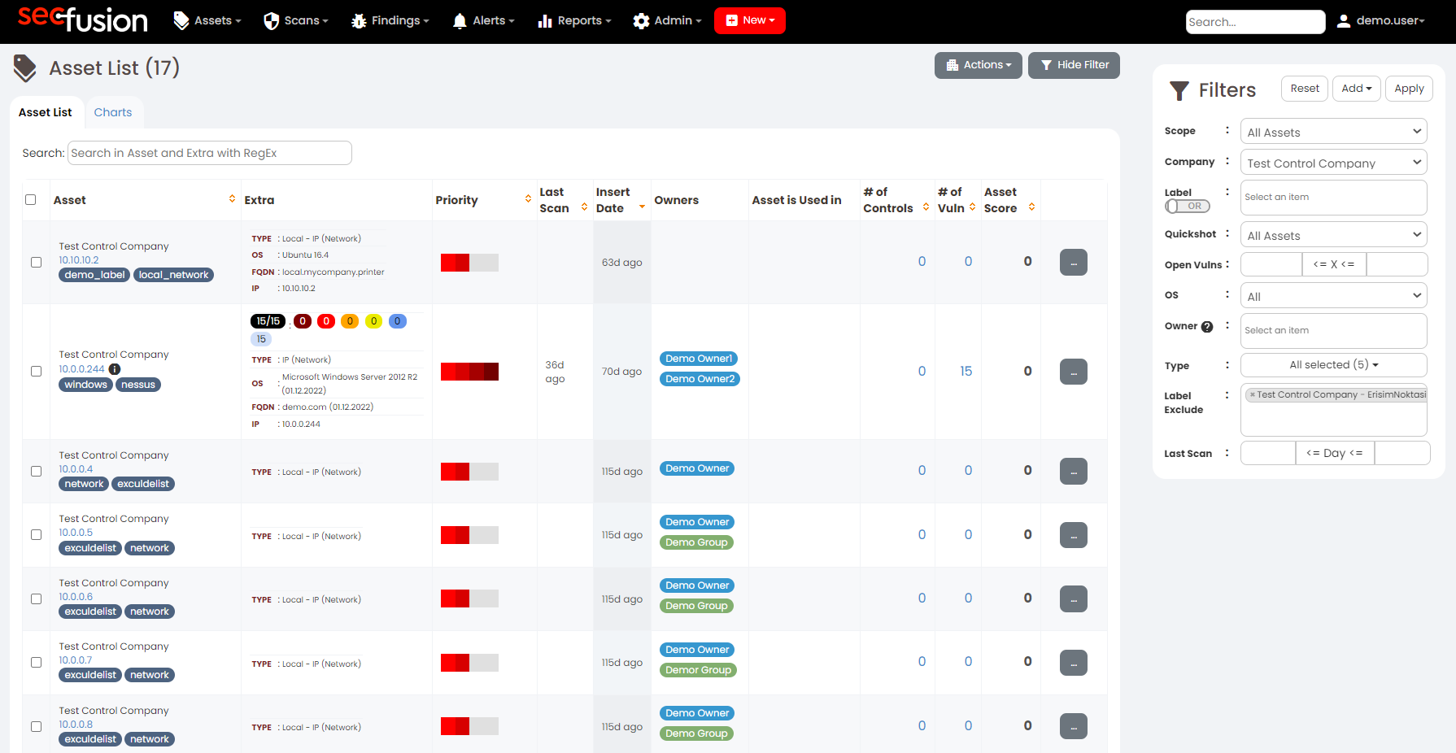This screenshot has width=1456, height=753.
Task: Open the demo.user account menu
Action: point(1381,21)
